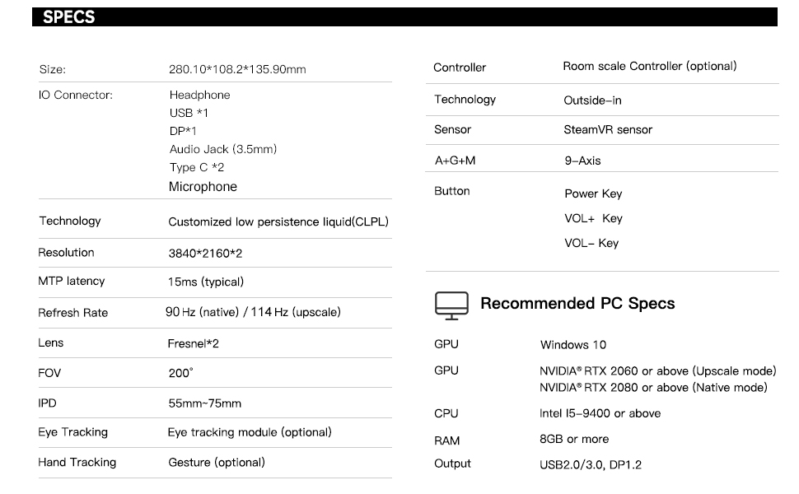Select the VOL- Key entry
Image resolution: width=799 pixels, height=494 pixels.
[591, 244]
